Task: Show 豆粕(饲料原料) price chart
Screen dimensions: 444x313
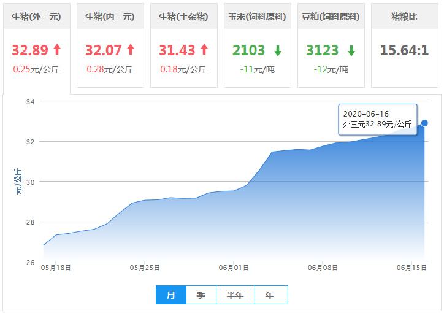Action: click(331, 17)
